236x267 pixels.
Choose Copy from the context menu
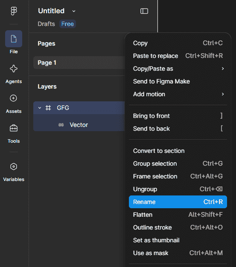point(178,43)
